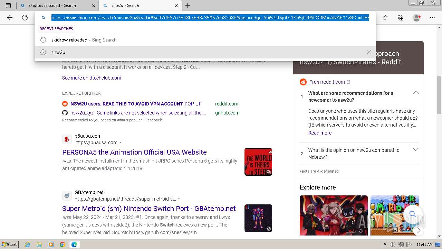Go back with the browser back arrow

tap(10, 18)
